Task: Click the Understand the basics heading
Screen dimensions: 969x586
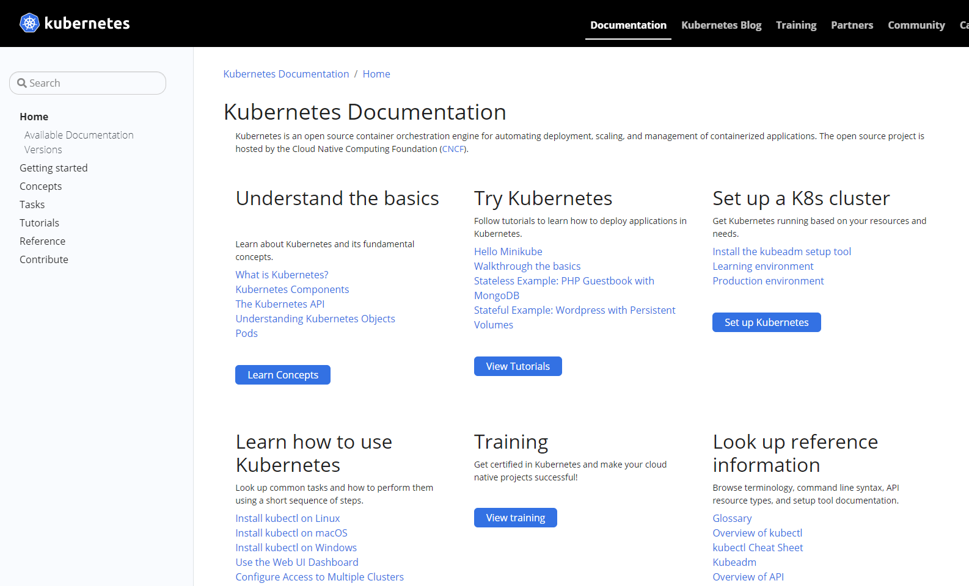Action: 337,198
